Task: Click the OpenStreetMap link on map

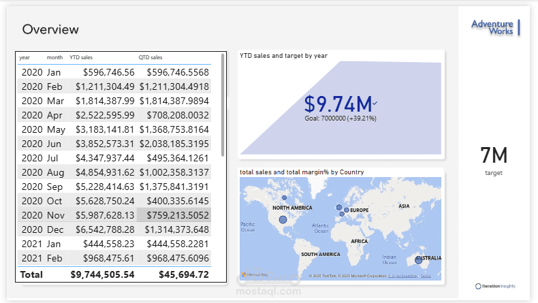Action: (403, 276)
